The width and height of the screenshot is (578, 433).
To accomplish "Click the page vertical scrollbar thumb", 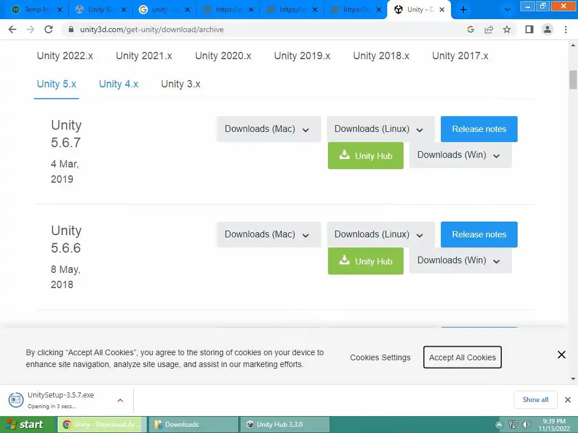I will [x=573, y=79].
